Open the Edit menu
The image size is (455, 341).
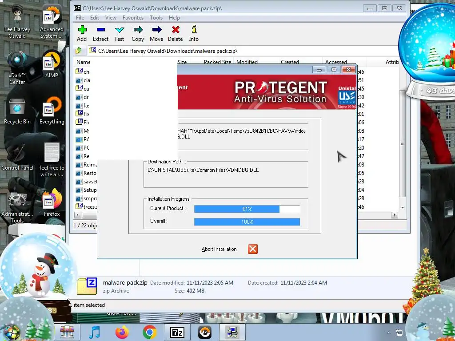point(95,18)
